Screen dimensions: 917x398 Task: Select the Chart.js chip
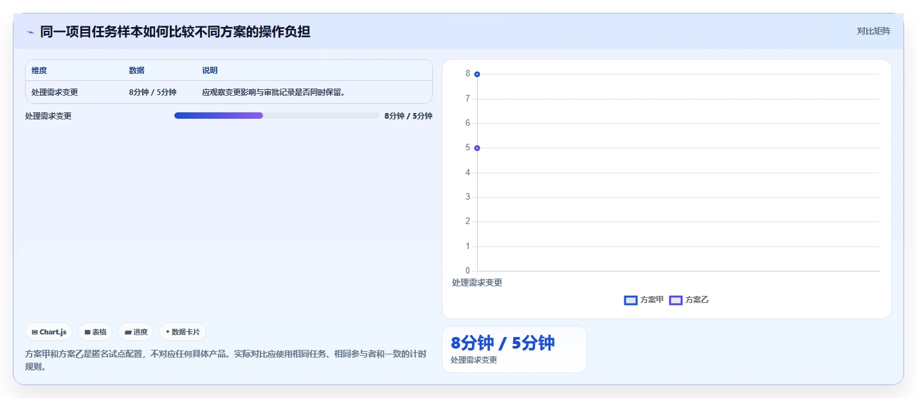coord(49,332)
